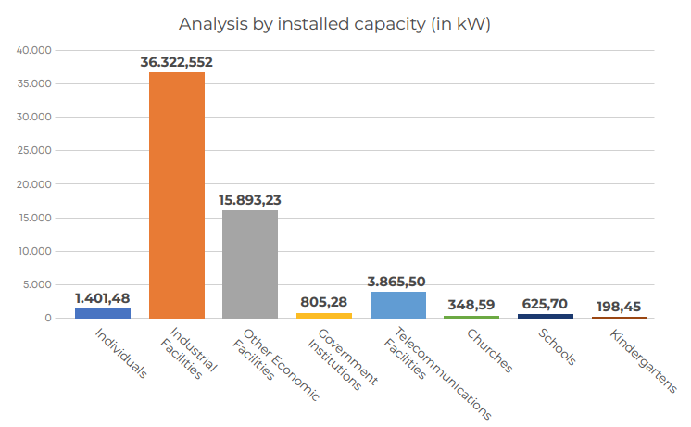
Task: Select the orange Industrial Facilities bar
Action: click(177, 195)
